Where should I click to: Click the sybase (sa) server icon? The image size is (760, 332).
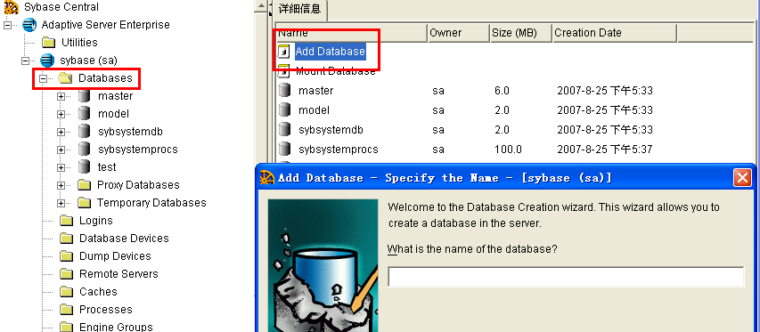click(x=47, y=61)
